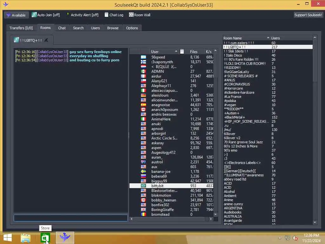Select room /mu/
Image resolution: width=325 pixels, height=244 pixels.
click(x=268, y=130)
